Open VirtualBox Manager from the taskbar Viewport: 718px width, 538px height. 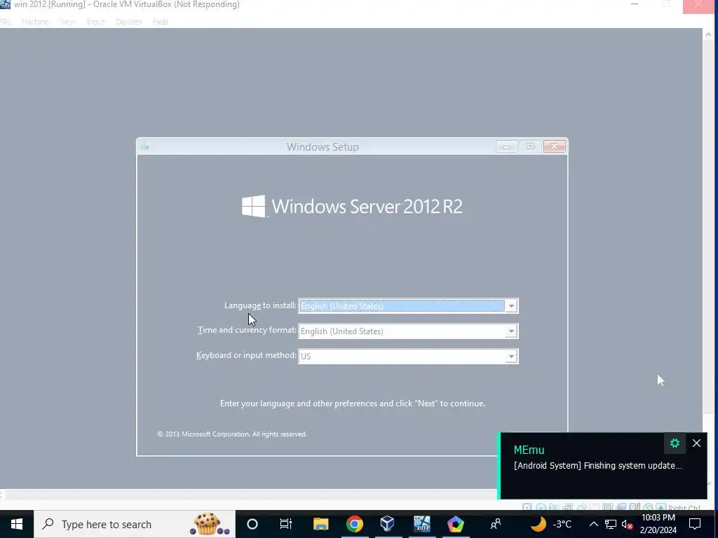coord(387,524)
